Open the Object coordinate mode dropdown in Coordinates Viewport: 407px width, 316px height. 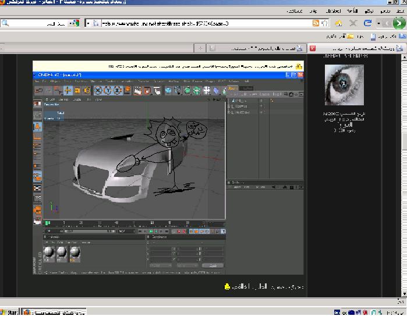pos(160,265)
